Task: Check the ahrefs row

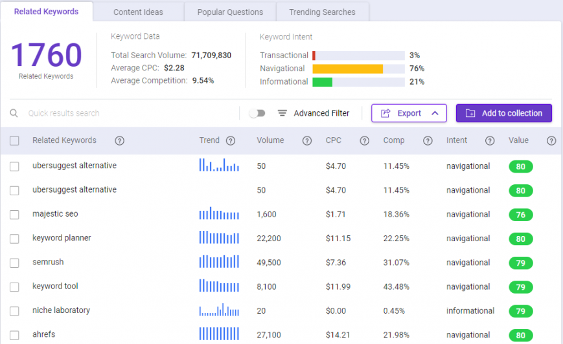Action: click(14, 336)
